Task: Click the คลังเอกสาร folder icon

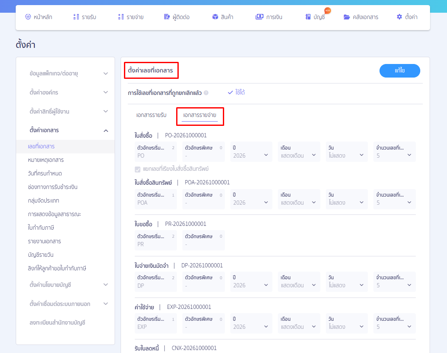Action: click(347, 17)
